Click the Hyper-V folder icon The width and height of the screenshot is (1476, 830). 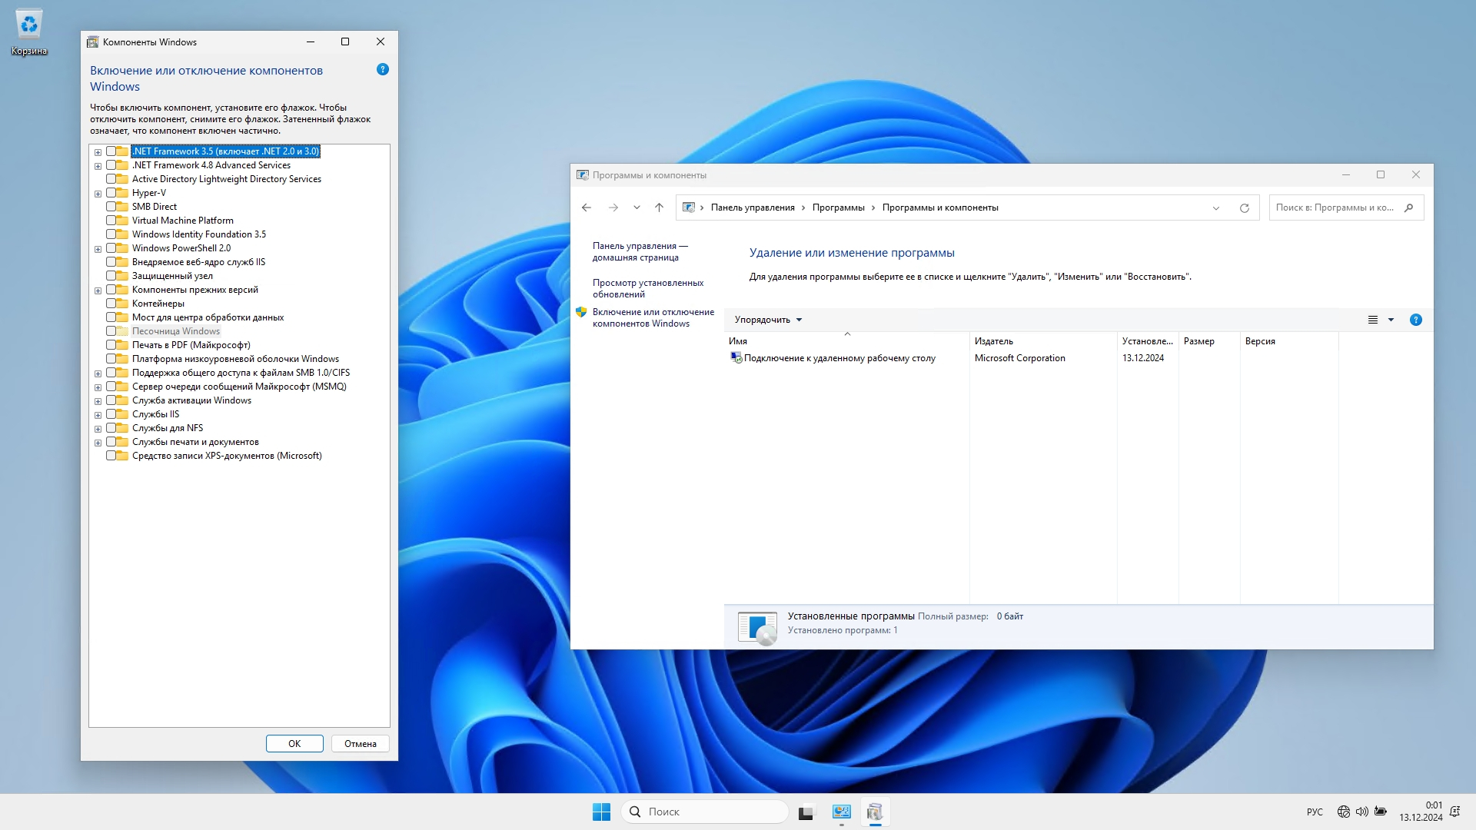click(x=123, y=193)
